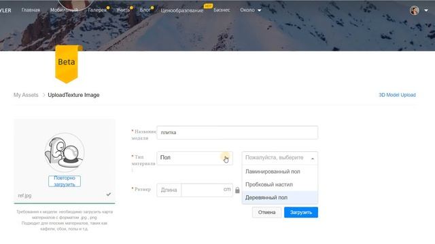Select Ламинированный пол option

(279, 171)
